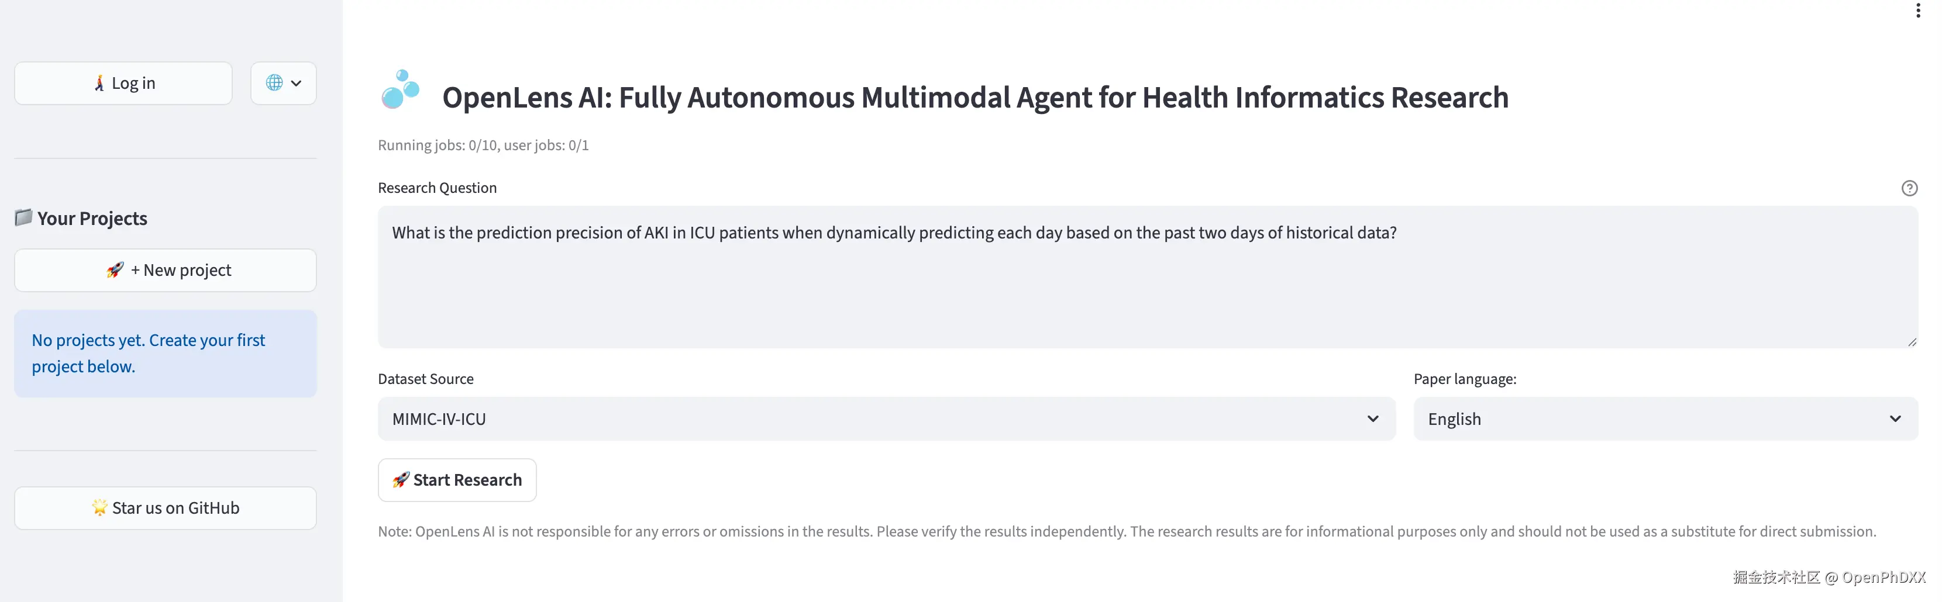Click the rocket icon on Start Research

[401, 480]
